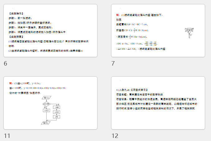Select slide 7 thumbnail with funnel solution
Screen dimensions: 211x141
click(x=158, y=30)
